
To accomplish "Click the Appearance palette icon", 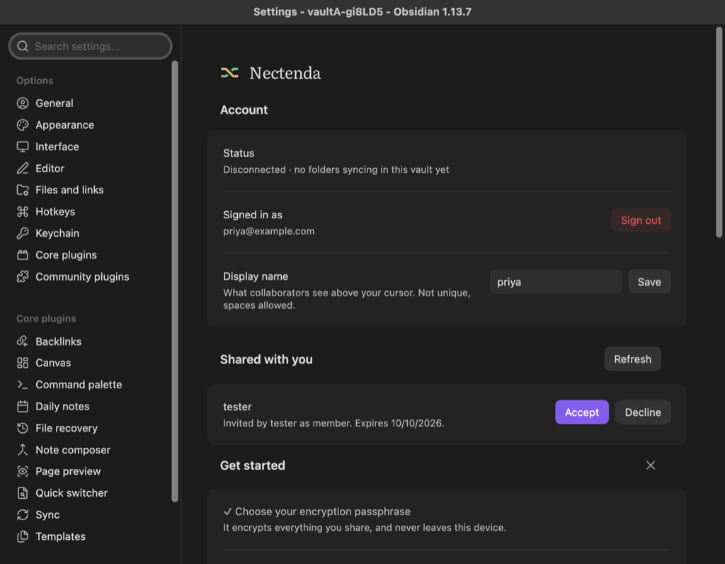I will (x=23, y=125).
